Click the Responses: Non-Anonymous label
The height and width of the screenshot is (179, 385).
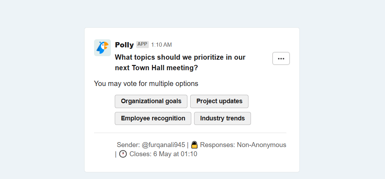243,145
